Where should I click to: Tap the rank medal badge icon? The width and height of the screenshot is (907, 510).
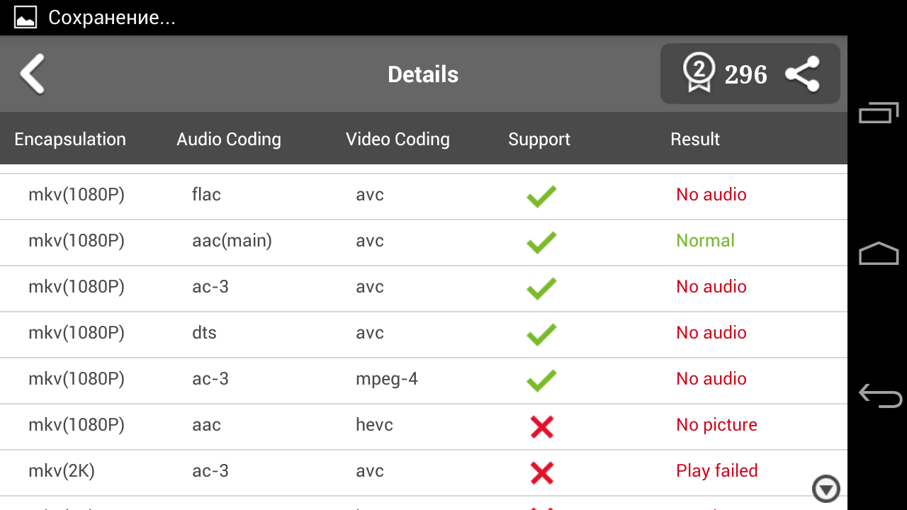[x=699, y=74]
